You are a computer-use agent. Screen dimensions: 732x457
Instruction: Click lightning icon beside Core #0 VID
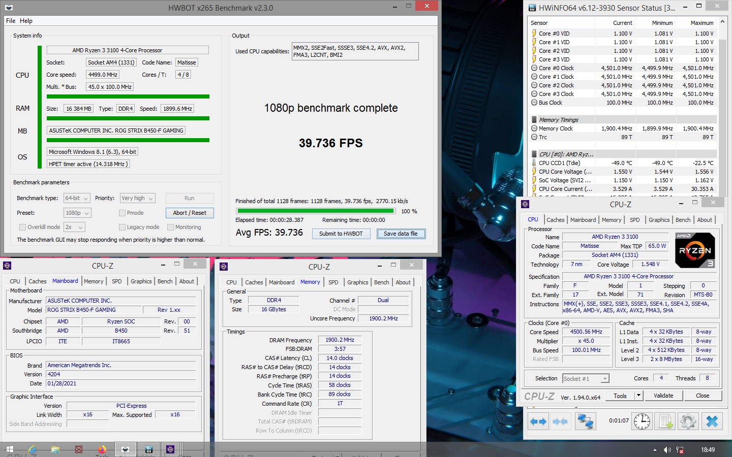coord(534,34)
